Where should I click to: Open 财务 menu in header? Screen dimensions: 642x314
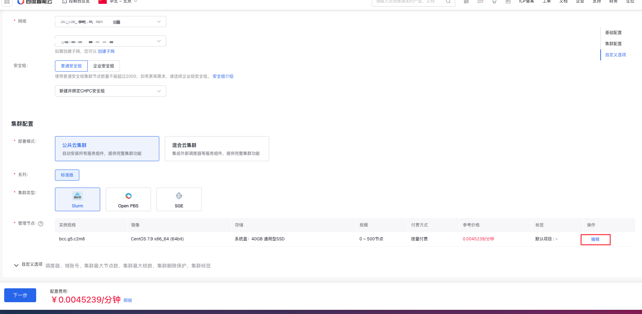click(613, 2)
